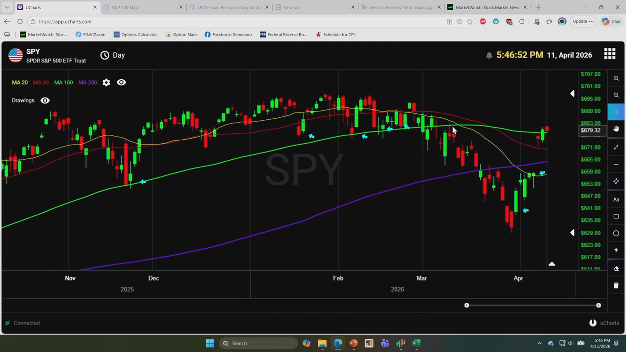The height and width of the screenshot is (352, 626).
Task: Switch to MarketWatch Stock Market News tab
Action: pos(487,7)
